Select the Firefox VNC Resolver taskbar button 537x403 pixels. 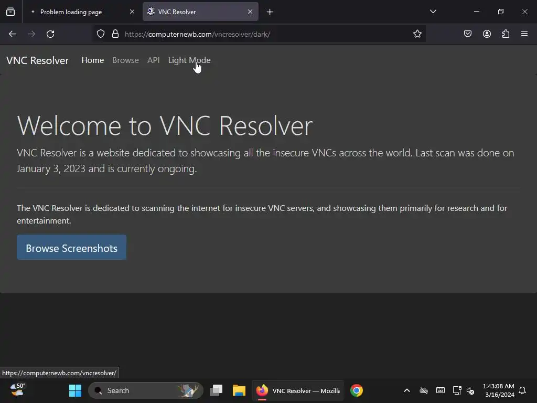[298, 390]
